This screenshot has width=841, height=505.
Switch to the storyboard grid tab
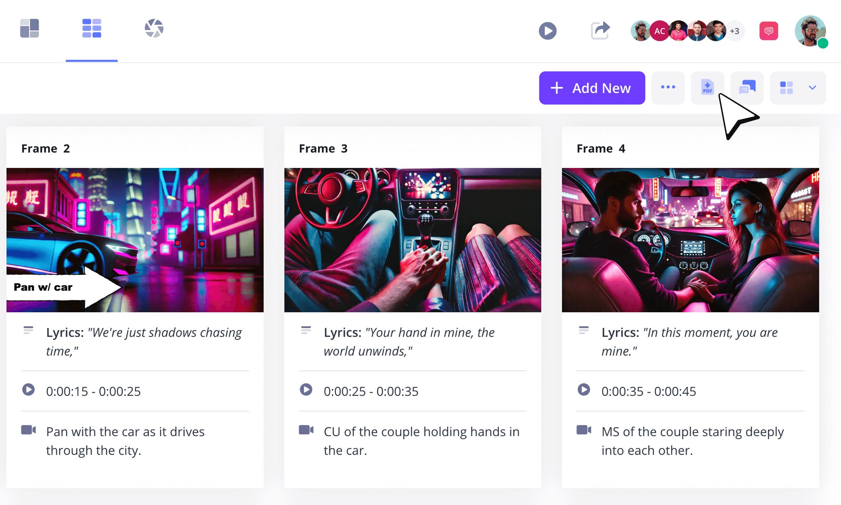tap(91, 29)
